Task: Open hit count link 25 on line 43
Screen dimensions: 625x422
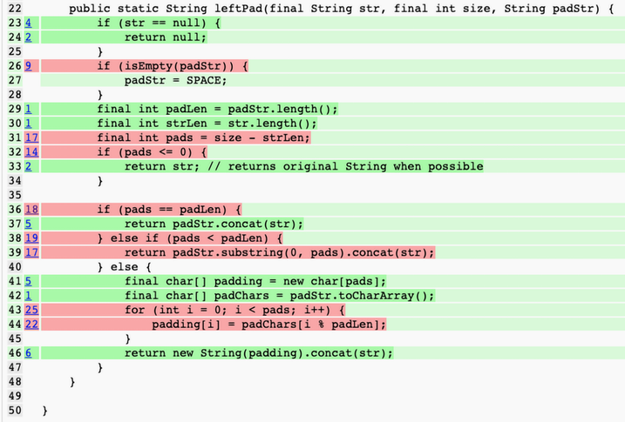Action: [32, 310]
